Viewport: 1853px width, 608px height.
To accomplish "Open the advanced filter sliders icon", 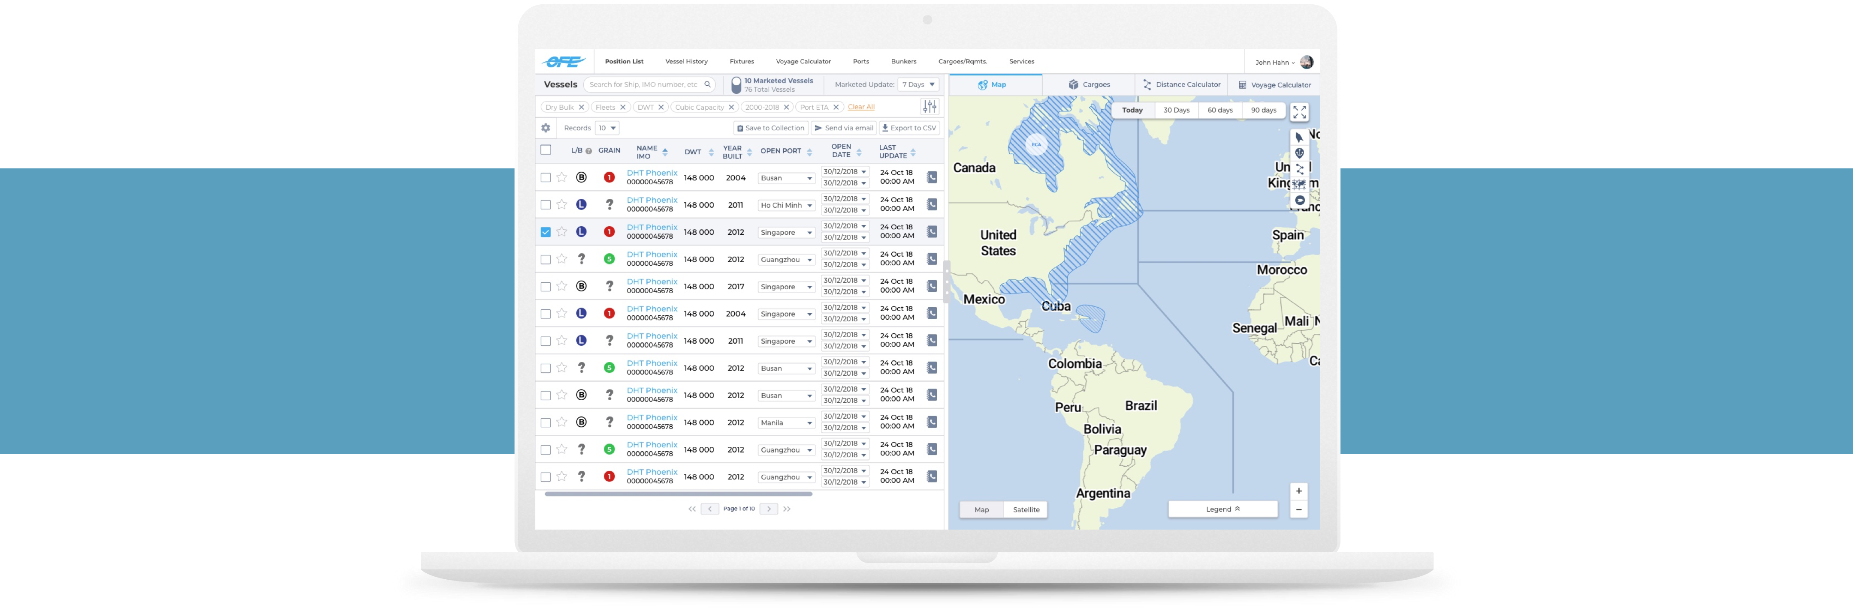I will (930, 106).
